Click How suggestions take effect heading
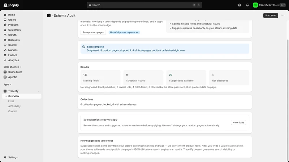289x162 pixels. 96,141
